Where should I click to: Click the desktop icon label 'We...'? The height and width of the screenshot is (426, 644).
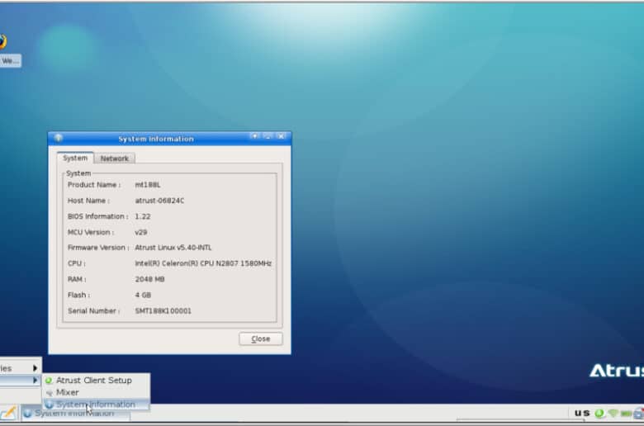(x=10, y=61)
